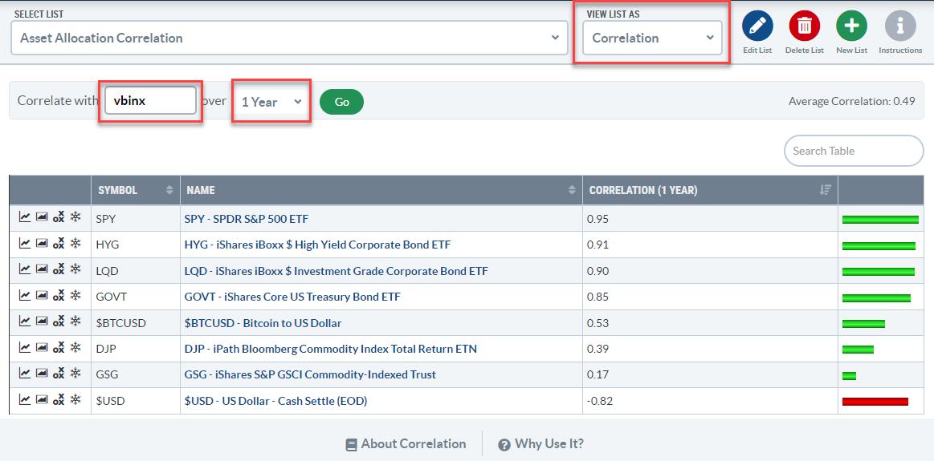Open the line chart icon for SPY
This screenshot has width=934, height=461.
click(x=25, y=217)
